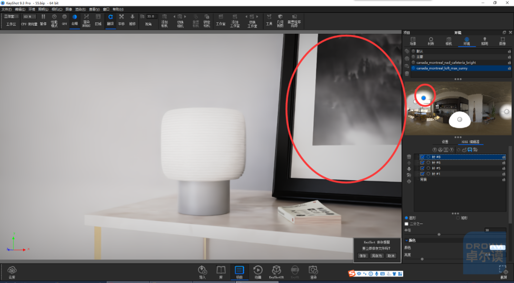
Task: Click the 亮度 brightness slider handle
Action: [422, 259]
